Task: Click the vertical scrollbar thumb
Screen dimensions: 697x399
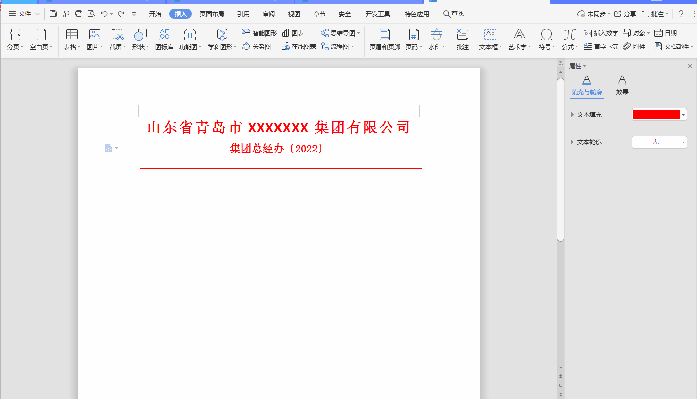Action: coord(561,159)
